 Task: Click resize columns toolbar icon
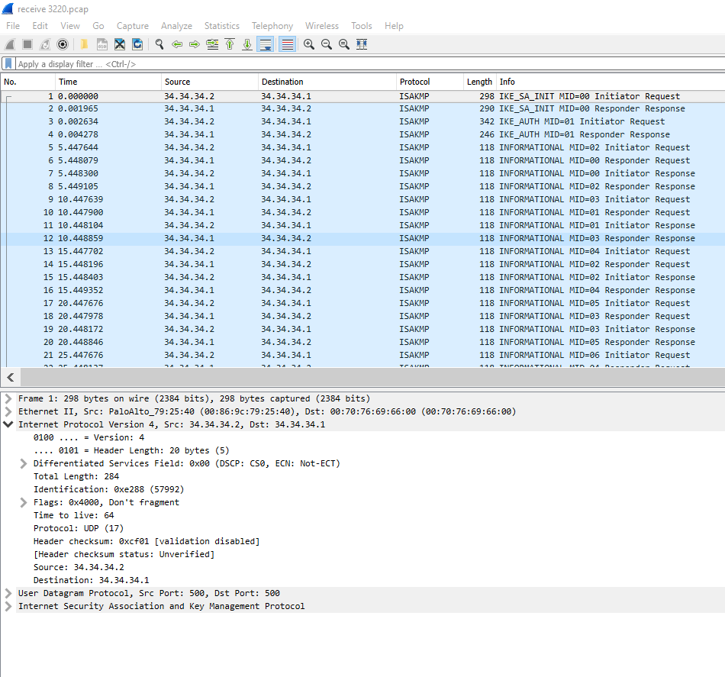pos(362,44)
